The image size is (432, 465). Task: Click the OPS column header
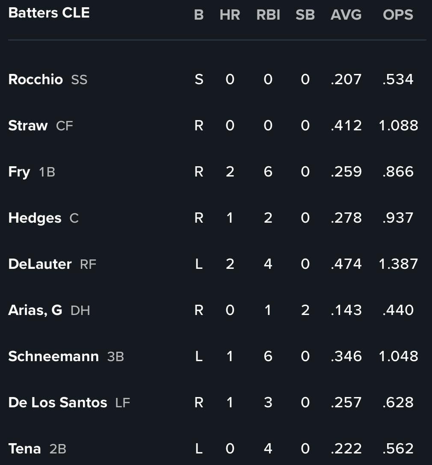tap(398, 15)
